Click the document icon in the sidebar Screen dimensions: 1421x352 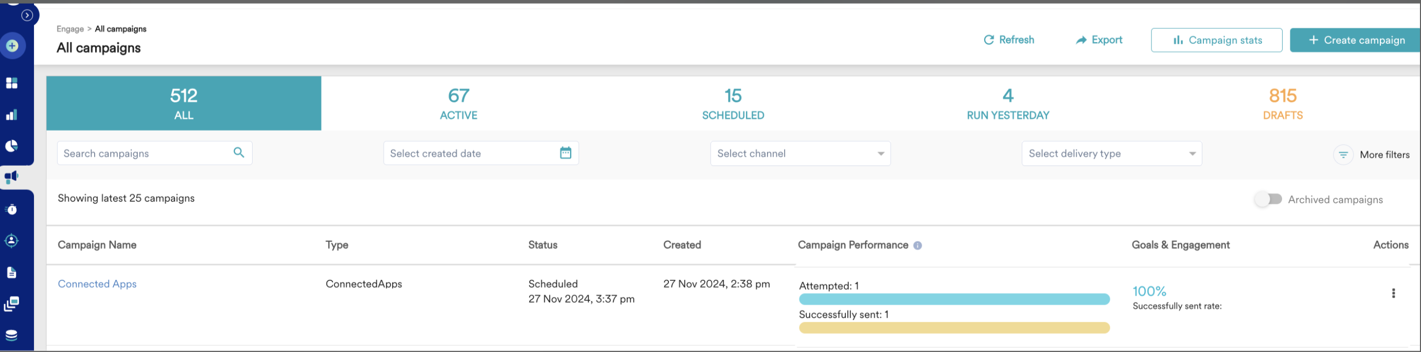click(12, 273)
